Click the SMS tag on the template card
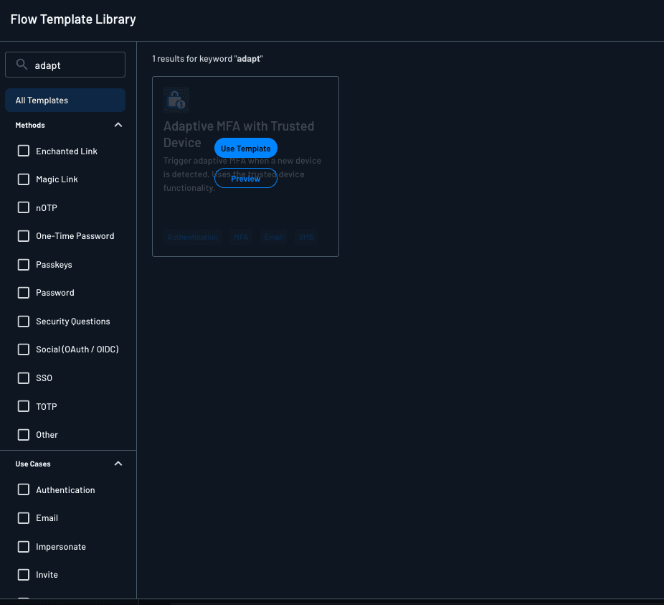Image resolution: width=664 pixels, height=605 pixels. 306,236
